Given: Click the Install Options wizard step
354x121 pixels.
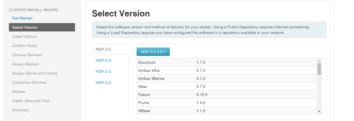Looking at the screenshot, I should [25, 36].
